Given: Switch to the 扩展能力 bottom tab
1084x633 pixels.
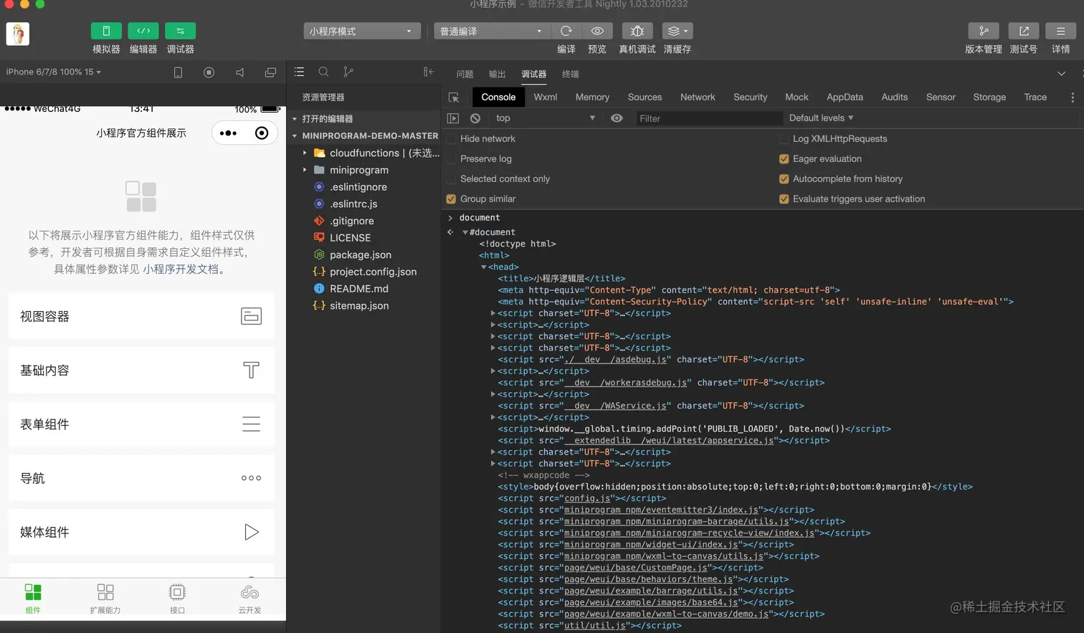Looking at the screenshot, I should [x=105, y=598].
